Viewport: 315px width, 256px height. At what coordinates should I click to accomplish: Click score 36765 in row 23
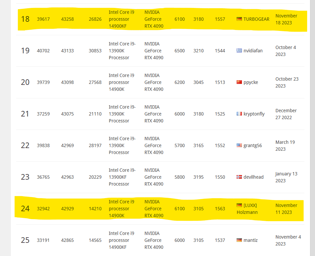coord(43,177)
